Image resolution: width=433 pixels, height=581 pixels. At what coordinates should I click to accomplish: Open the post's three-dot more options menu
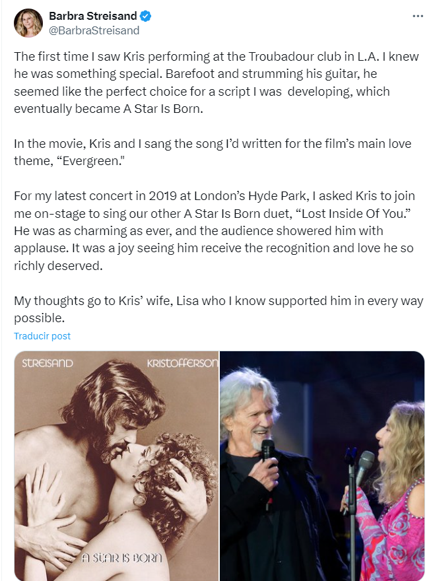pyautogui.click(x=417, y=16)
